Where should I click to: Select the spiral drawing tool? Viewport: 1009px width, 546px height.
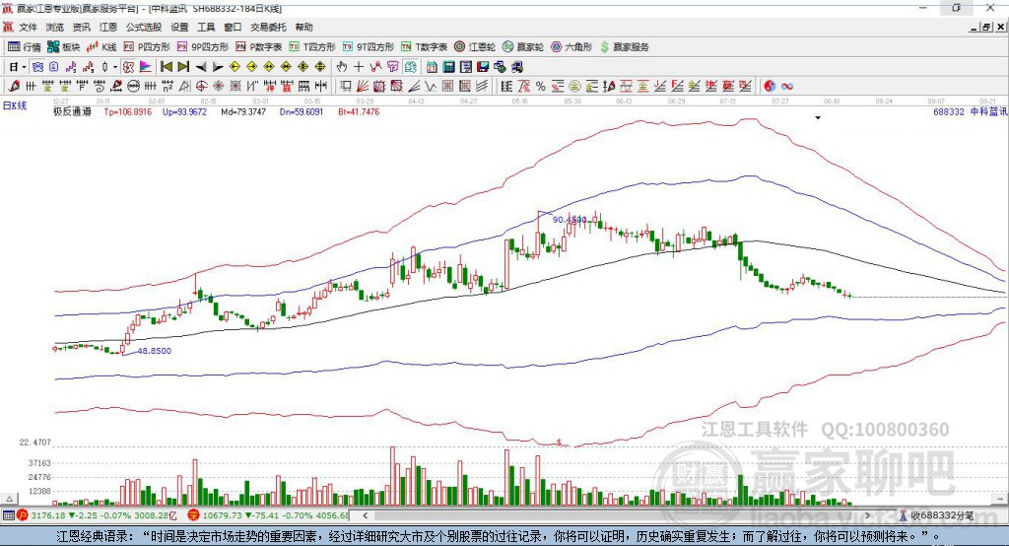pyautogui.click(x=100, y=86)
